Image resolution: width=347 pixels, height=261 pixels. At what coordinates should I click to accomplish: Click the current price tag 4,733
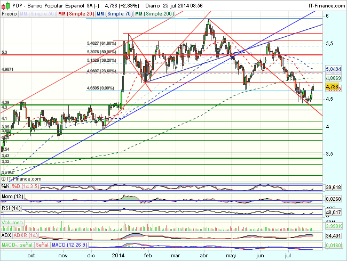pyautogui.click(x=332, y=87)
